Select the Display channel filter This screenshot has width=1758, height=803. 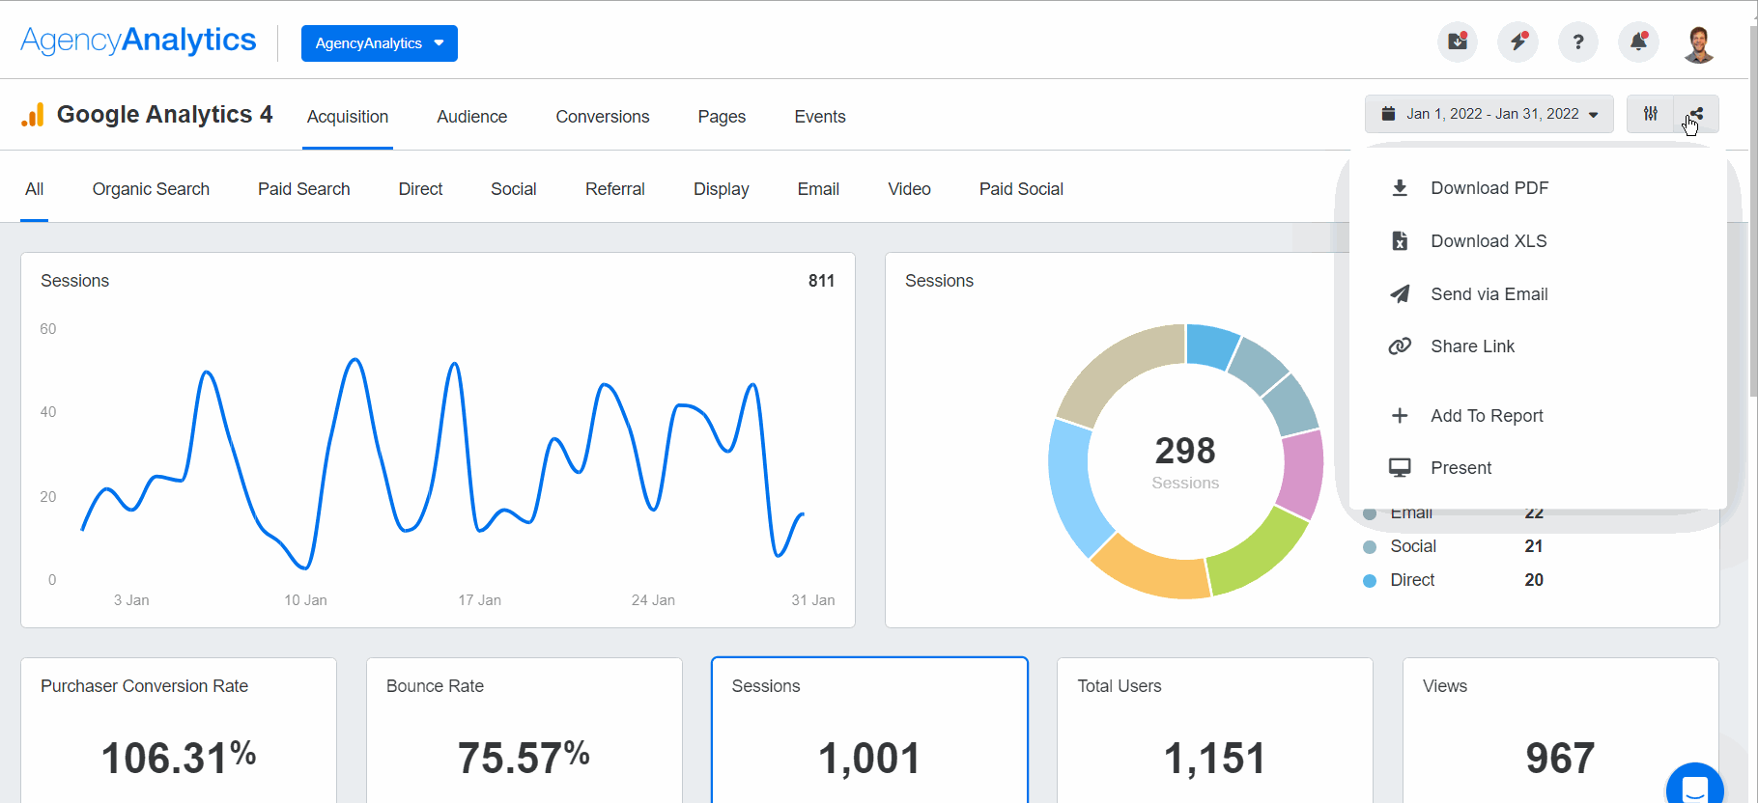(722, 189)
